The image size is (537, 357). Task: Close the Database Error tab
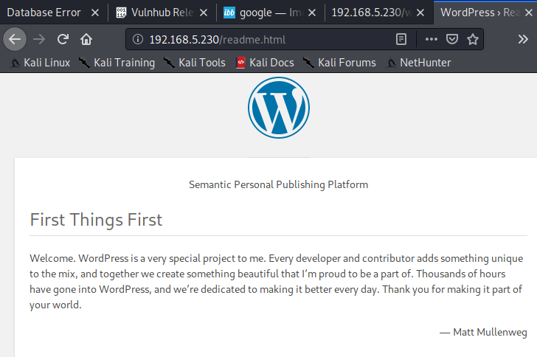pos(95,13)
